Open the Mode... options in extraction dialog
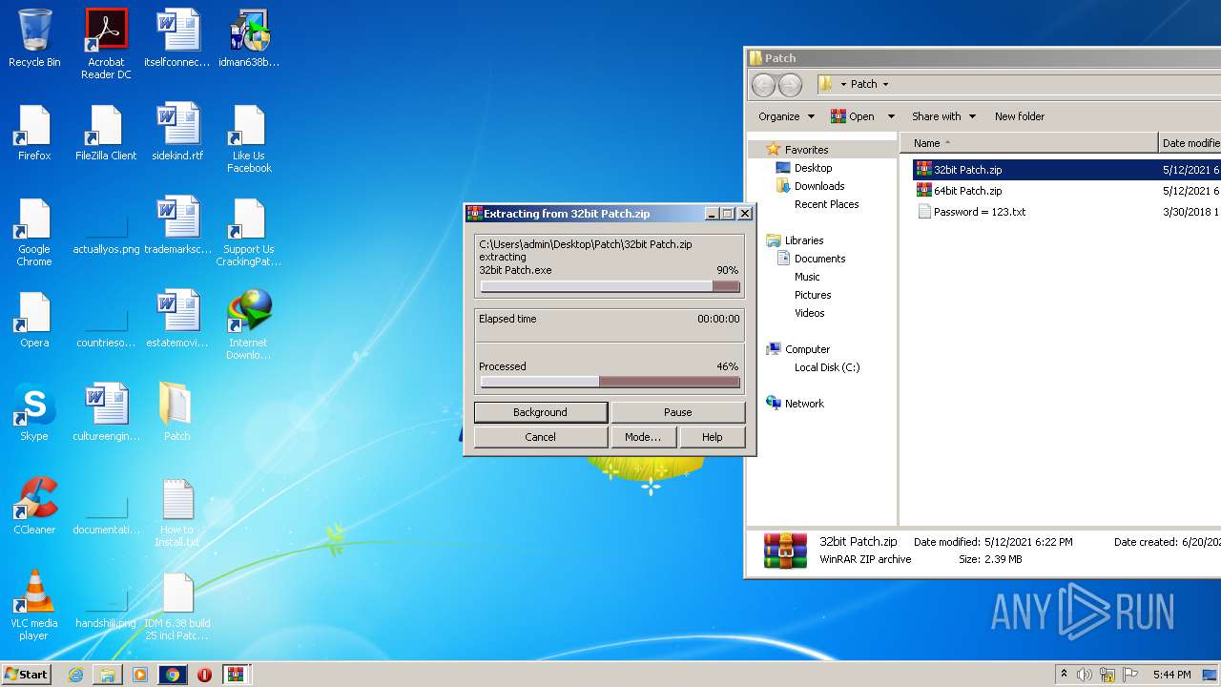Image resolution: width=1221 pixels, height=687 pixels. point(643,437)
